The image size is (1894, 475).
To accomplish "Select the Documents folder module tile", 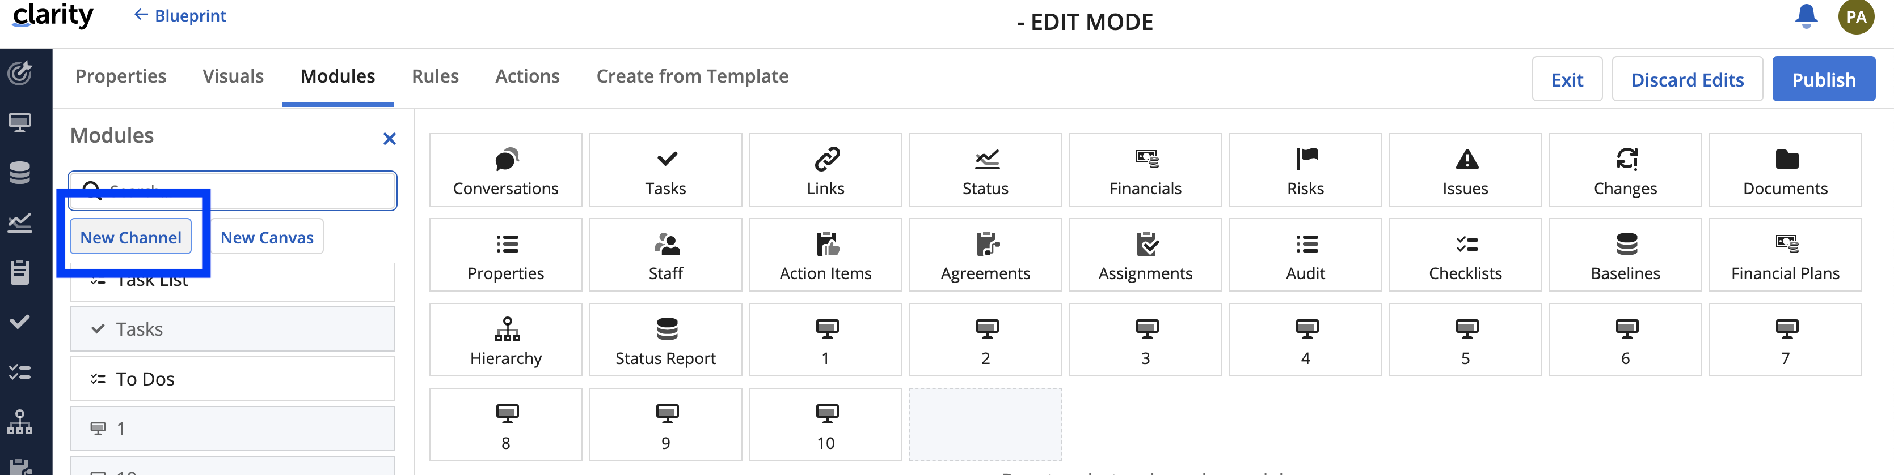I will [1785, 170].
